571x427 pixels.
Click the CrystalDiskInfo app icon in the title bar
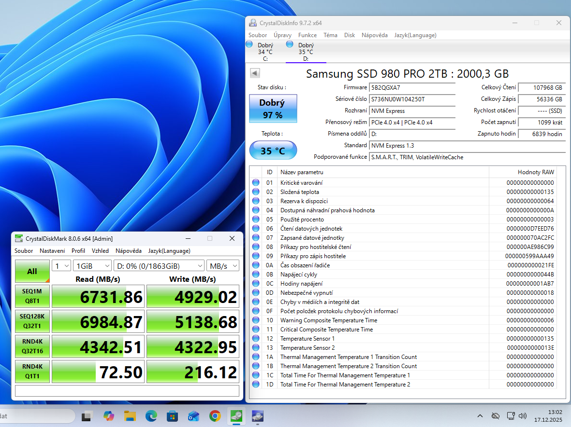252,22
